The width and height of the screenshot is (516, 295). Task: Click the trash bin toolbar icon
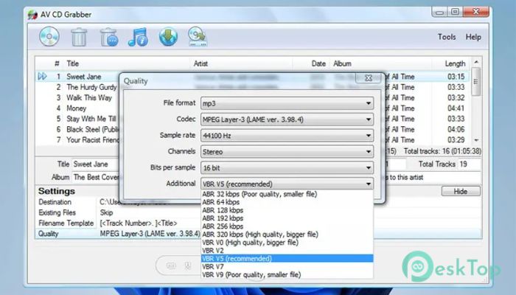tap(79, 37)
